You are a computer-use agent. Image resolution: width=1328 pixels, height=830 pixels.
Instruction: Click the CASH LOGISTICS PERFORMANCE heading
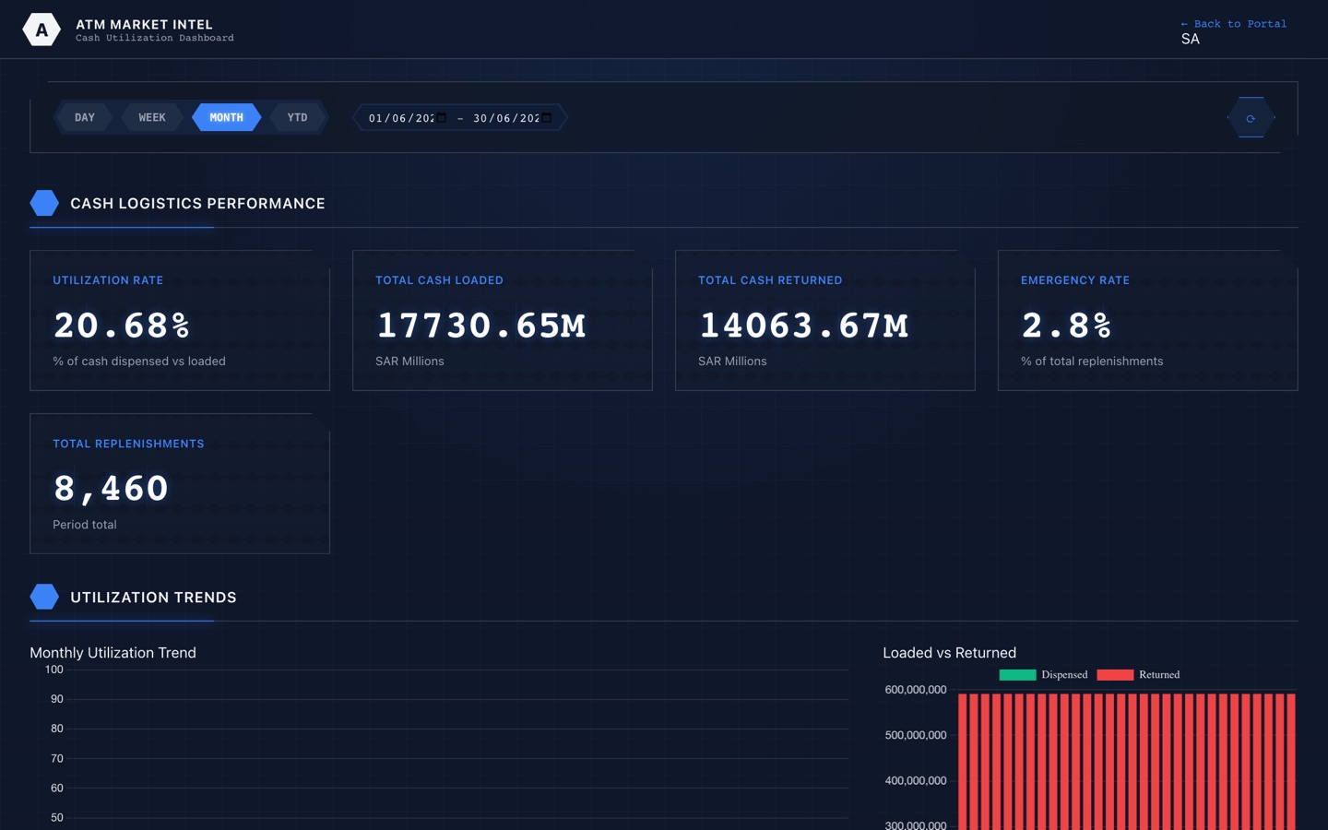coord(197,203)
